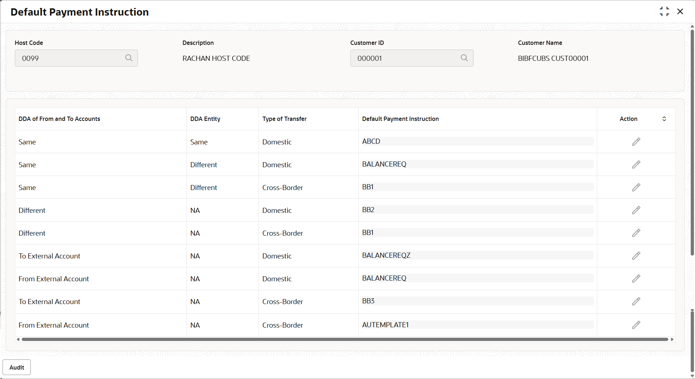Focus the Host Code field 0099

(x=76, y=58)
